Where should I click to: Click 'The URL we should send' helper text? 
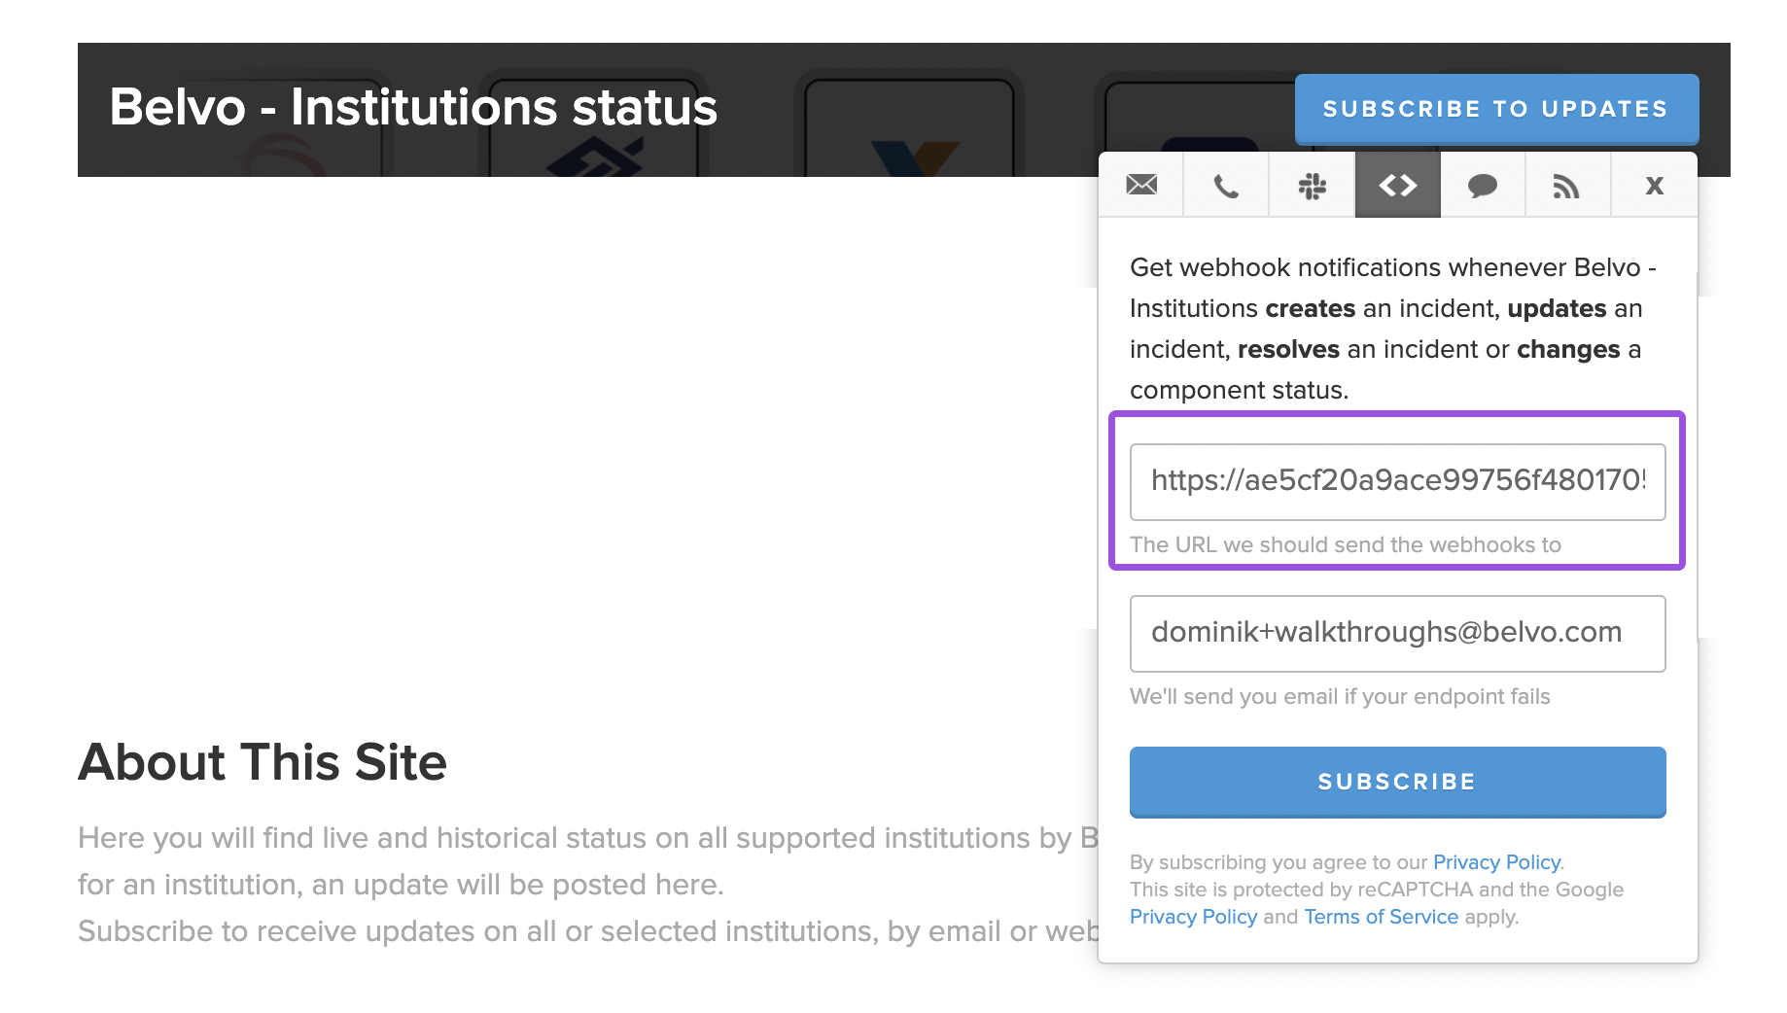[1346, 544]
